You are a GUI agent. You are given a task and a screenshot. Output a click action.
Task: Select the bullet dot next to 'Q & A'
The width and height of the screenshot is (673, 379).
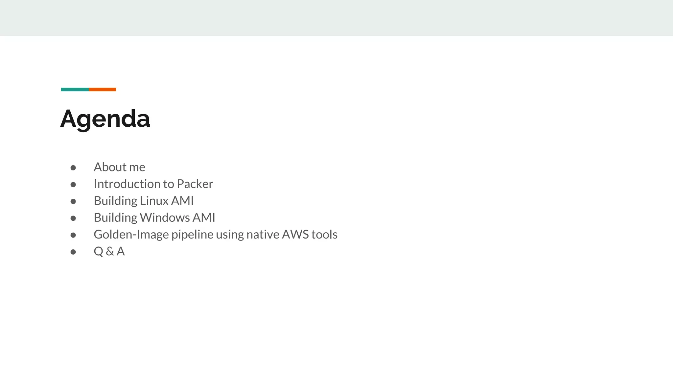click(73, 252)
